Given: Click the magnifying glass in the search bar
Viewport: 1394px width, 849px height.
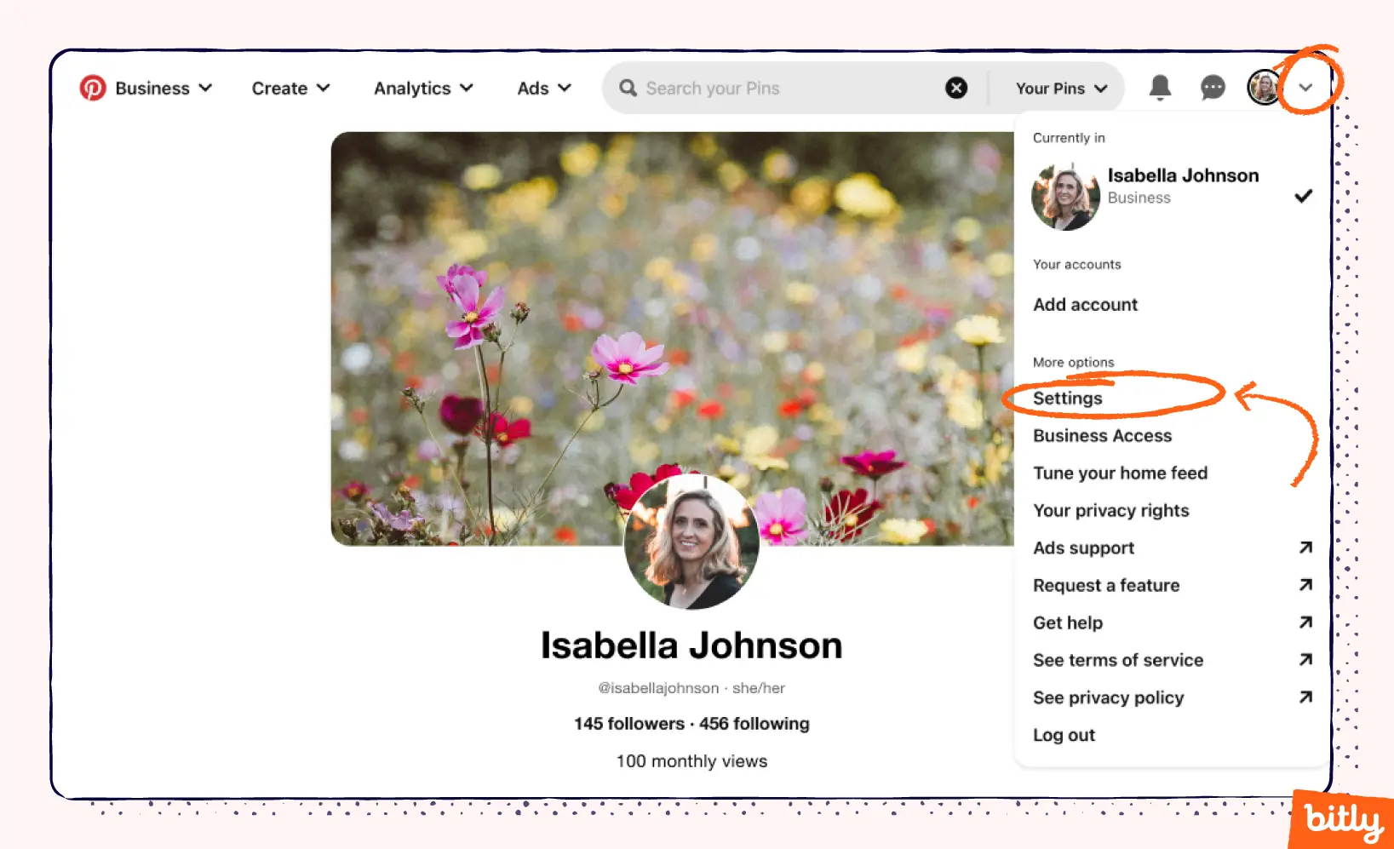Looking at the screenshot, I should click(x=628, y=87).
